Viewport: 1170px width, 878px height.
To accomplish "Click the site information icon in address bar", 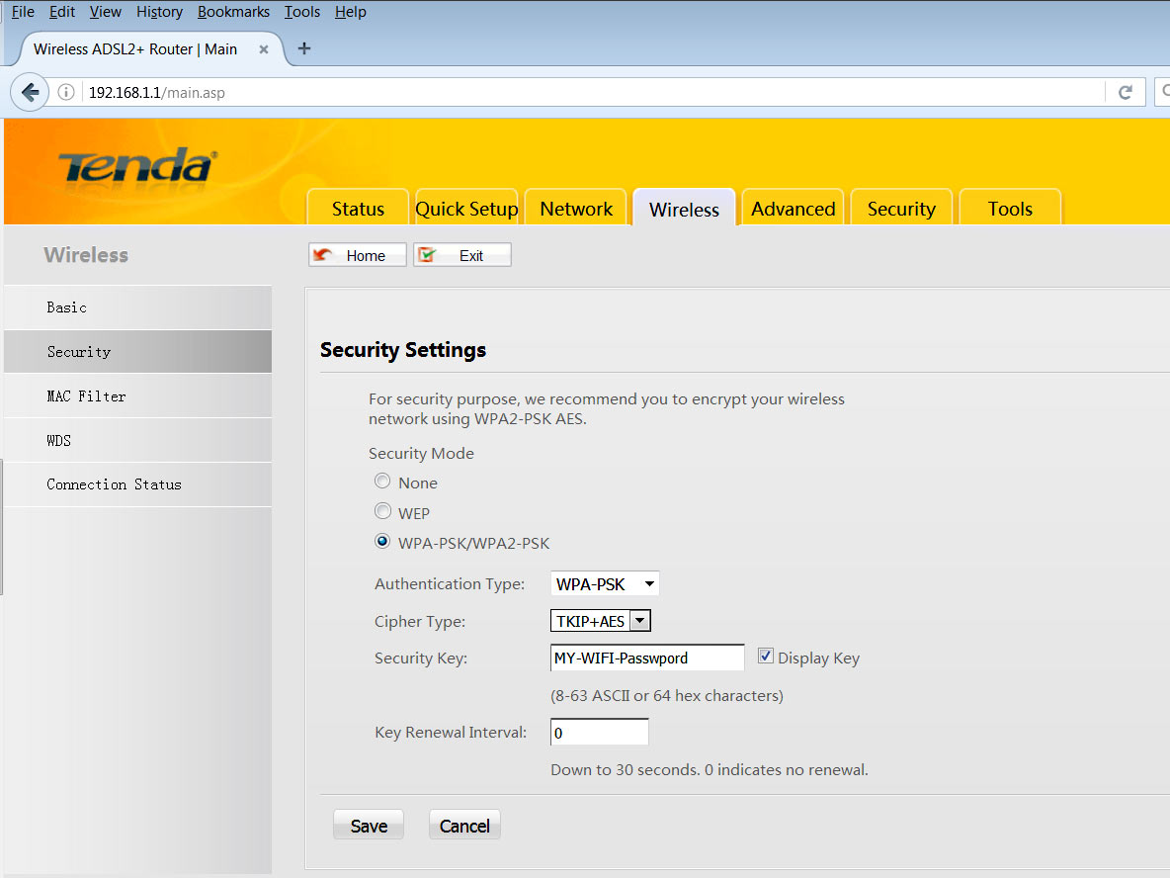I will click(x=65, y=91).
